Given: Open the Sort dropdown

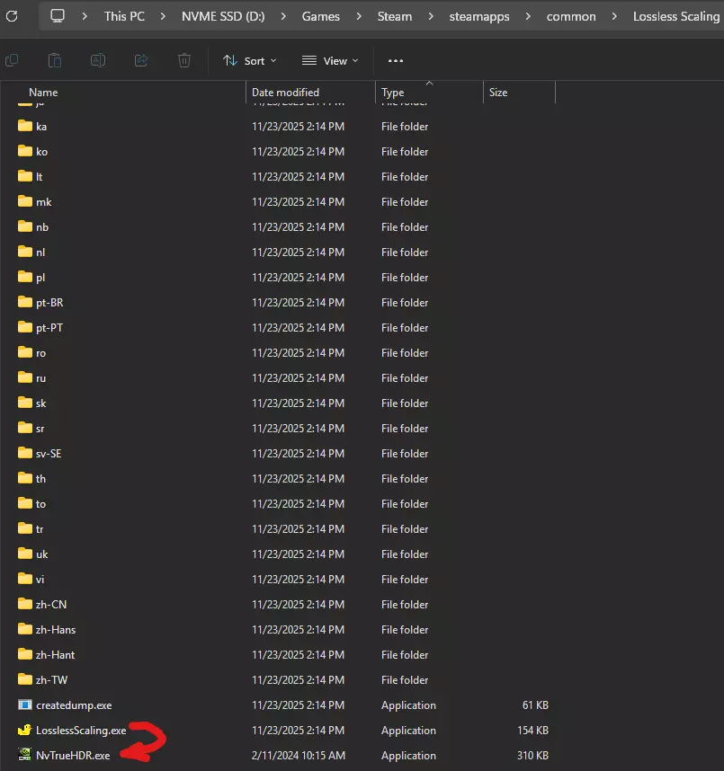Looking at the screenshot, I should pyautogui.click(x=249, y=60).
